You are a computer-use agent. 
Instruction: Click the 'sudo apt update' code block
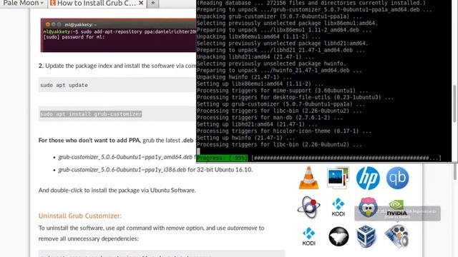point(117,85)
